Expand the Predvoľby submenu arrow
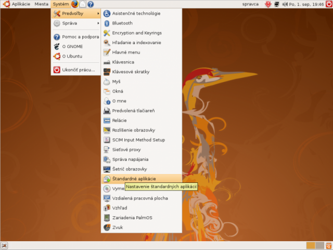 pyautogui.click(x=98, y=14)
